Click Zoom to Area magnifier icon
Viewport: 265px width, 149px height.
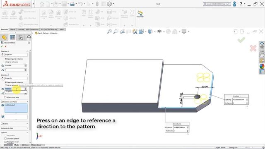pos(116,31)
